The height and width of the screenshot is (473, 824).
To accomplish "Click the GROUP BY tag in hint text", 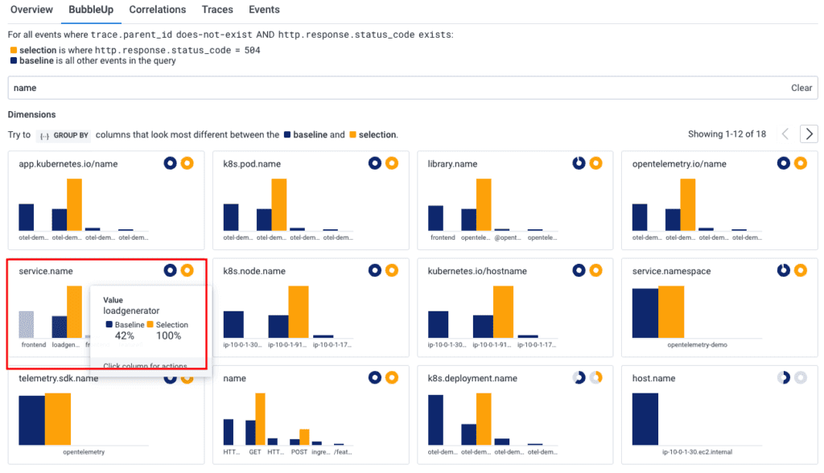I will point(62,135).
